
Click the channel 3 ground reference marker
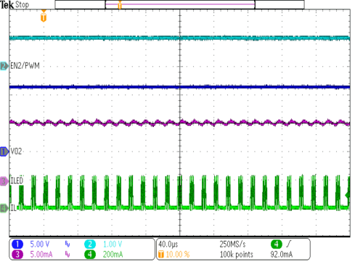(x=4, y=181)
